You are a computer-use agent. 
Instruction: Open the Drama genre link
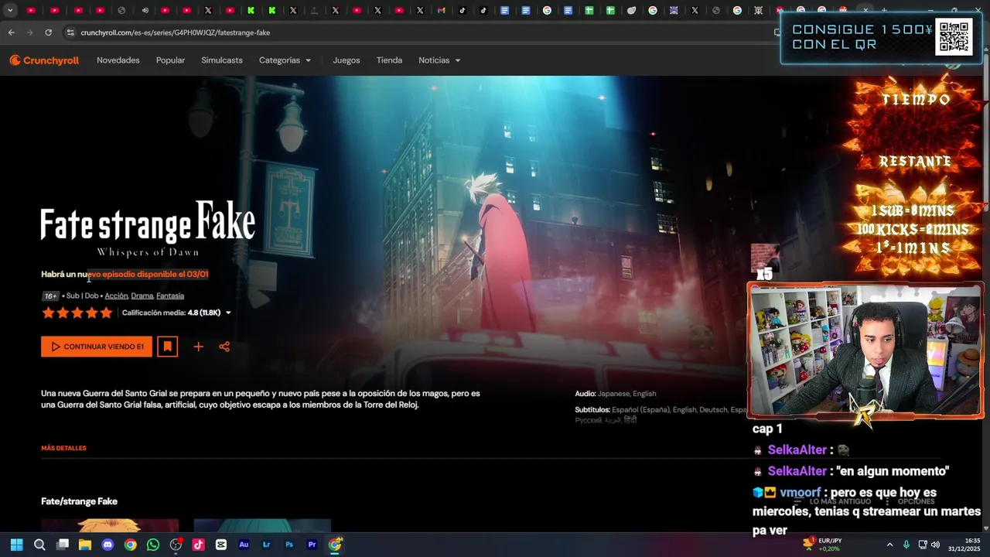point(142,296)
